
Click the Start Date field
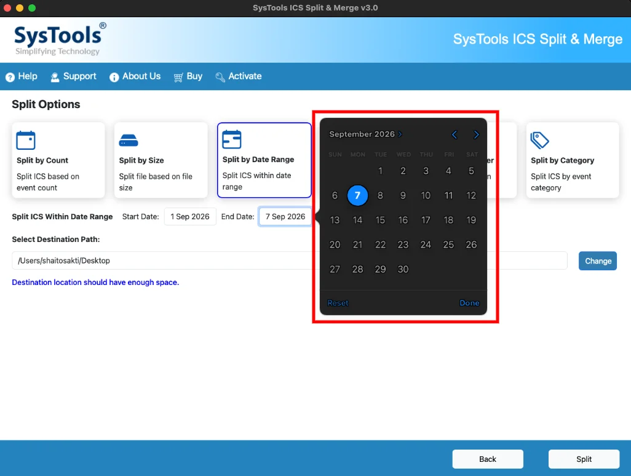tap(190, 217)
